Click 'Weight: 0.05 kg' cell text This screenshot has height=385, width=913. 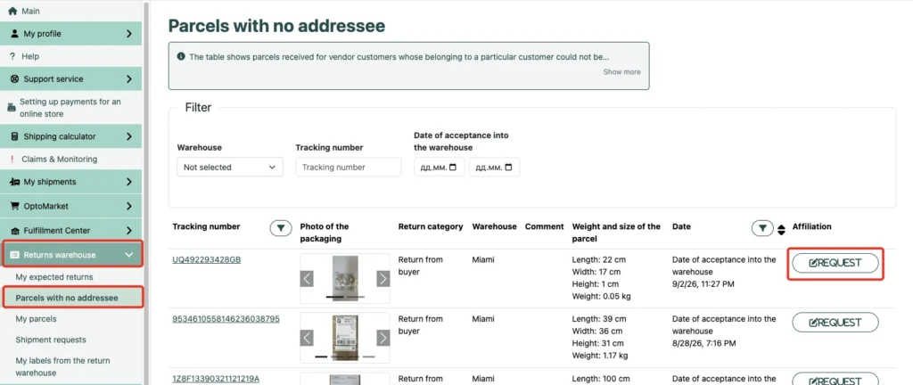coord(602,296)
